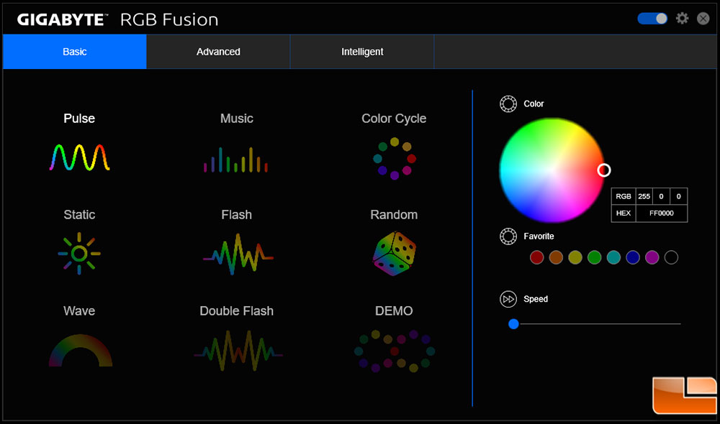720x424 pixels.
Task: Select the DEMO dotted ring icon
Action: pyautogui.click(x=395, y=351)
